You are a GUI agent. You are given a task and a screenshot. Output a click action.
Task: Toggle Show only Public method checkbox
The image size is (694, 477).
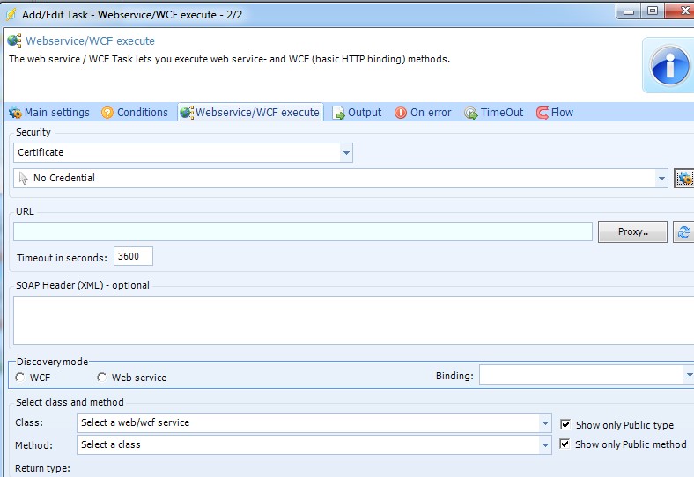[565, 444]
